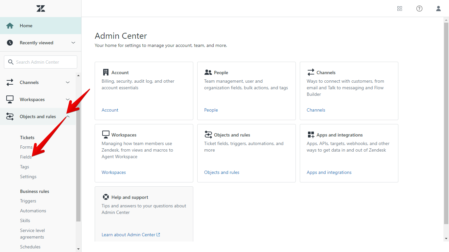
Task: Click the People card icon
Action: [208, 72]
